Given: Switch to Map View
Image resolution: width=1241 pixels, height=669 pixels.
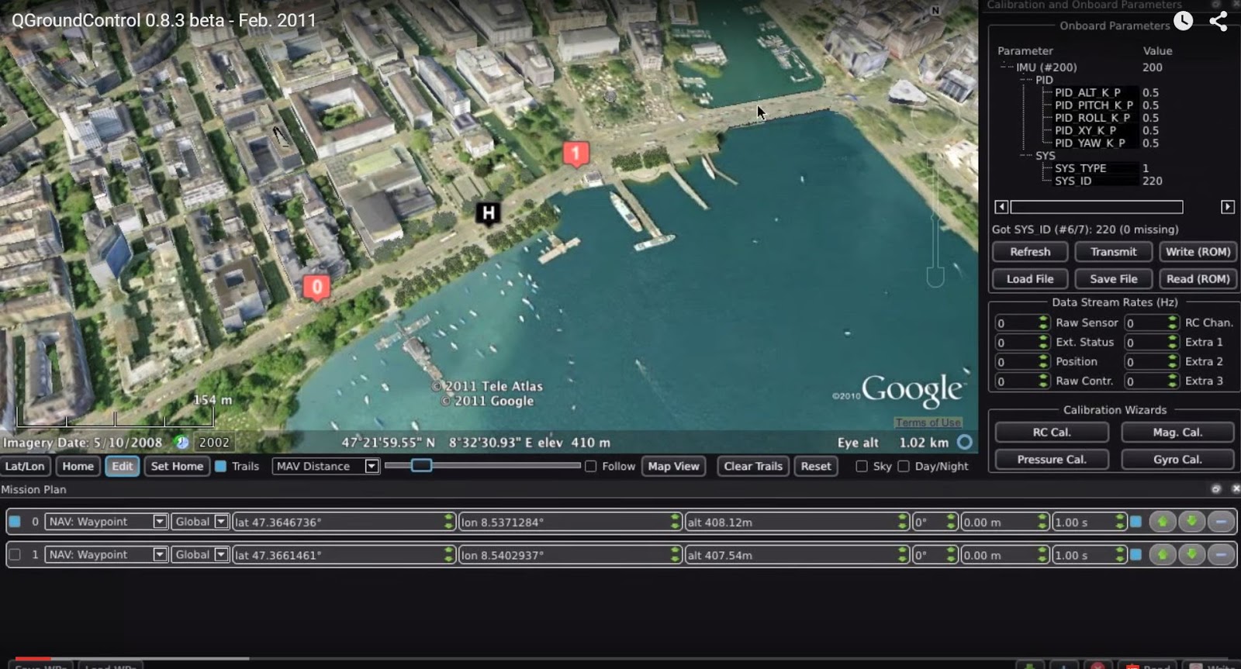Looking at the screenshot, I should [x=673, y=466].
